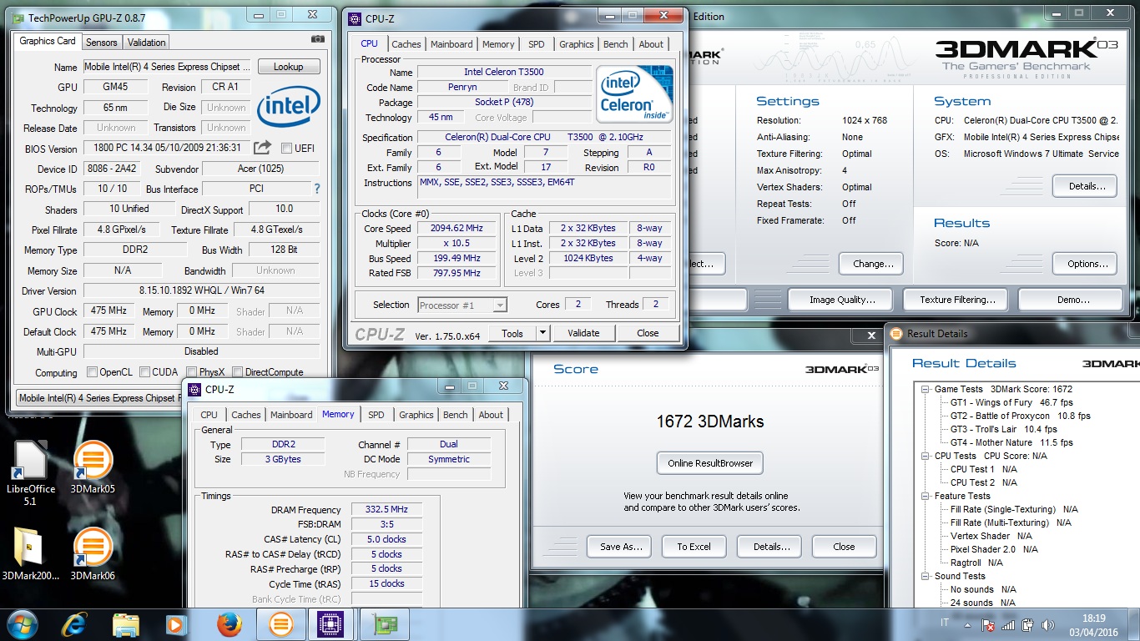Click the Validate button in CPU-Z
The width and height of the screenshot is (1140, 641).
click(x=583, y=333)
